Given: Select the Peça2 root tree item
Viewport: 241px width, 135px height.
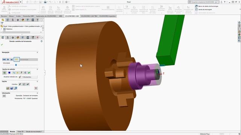Looking at the screenshot, I should coord(21,26).
